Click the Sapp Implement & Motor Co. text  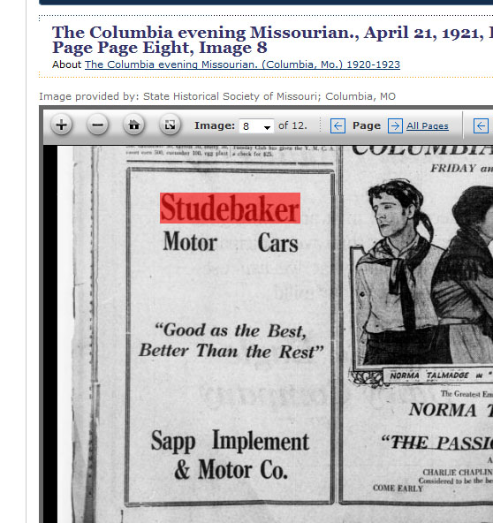230,454
